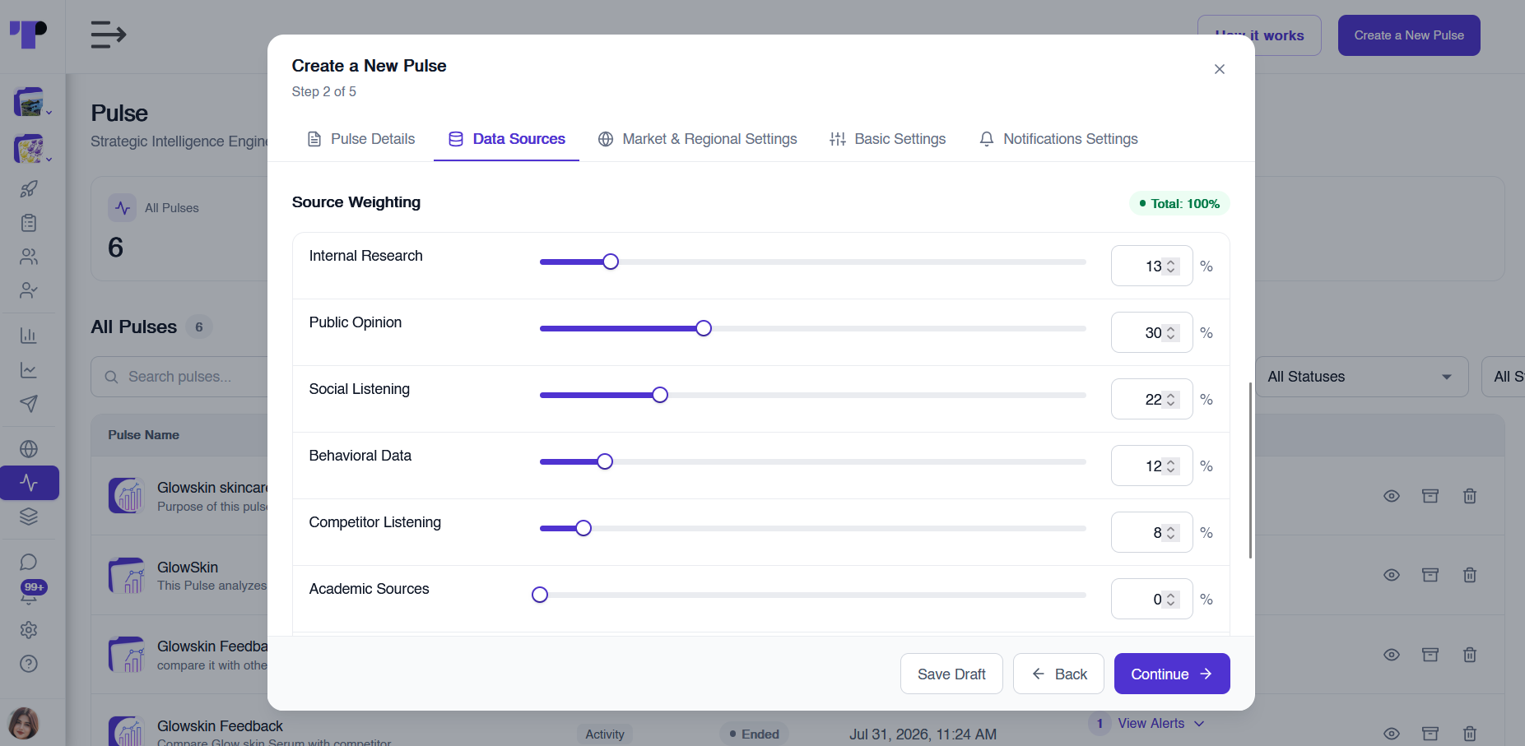Adjust Social Listening percent stepper
1525x746 pixels.
[1171, 400]
